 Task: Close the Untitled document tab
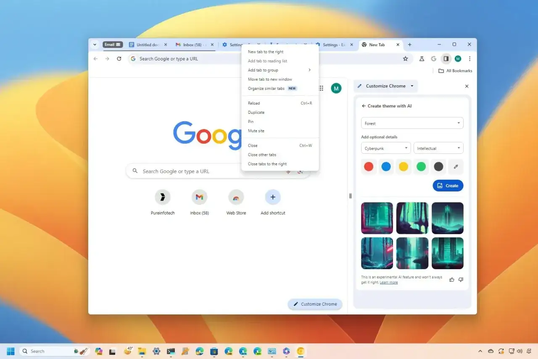pyautogui.click(x=165, y=45)
